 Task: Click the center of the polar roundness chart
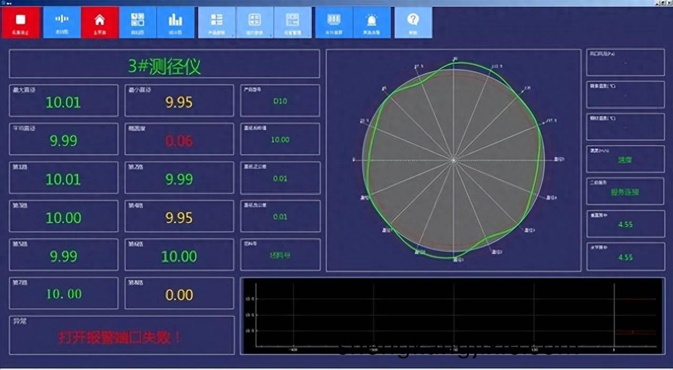point(453,160)
